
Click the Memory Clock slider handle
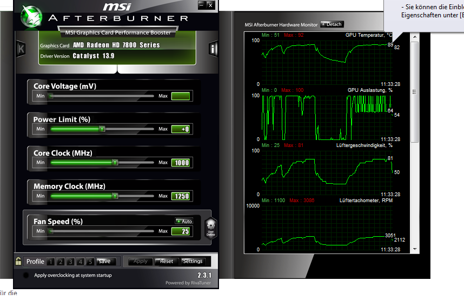(x=115, y=196)
